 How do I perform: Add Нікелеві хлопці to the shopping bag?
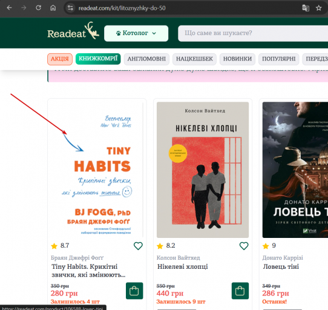[x=240, y=291]
